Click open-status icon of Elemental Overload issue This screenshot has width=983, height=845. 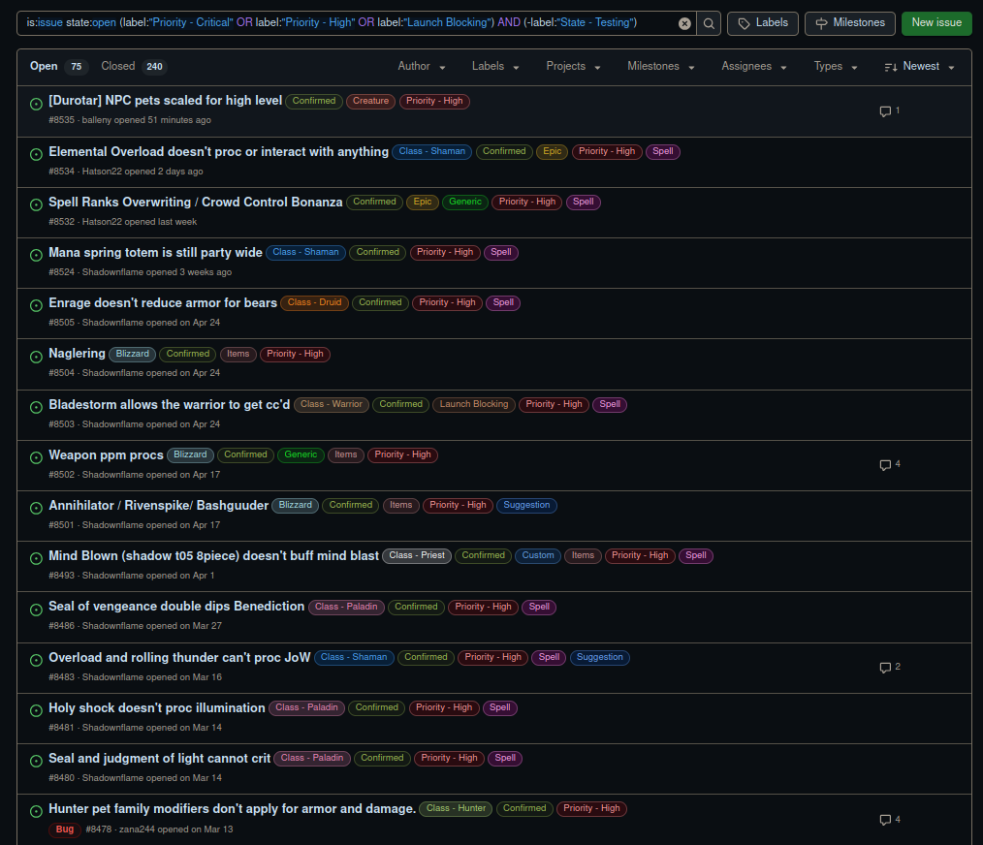point(37,154)
